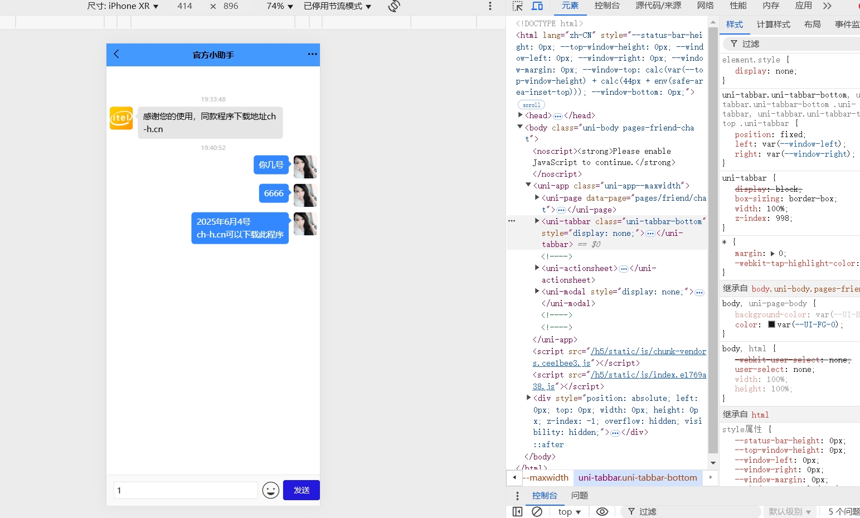
Task: Click the 你几号 message bubble
Action: [271, 165]
